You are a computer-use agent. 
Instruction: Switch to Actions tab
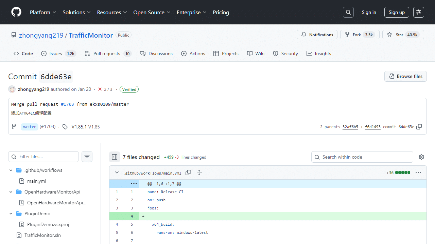point(193,54)
